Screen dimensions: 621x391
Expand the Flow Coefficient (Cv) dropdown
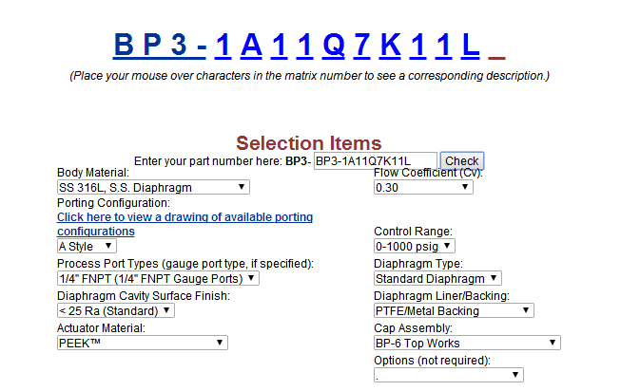423,187
